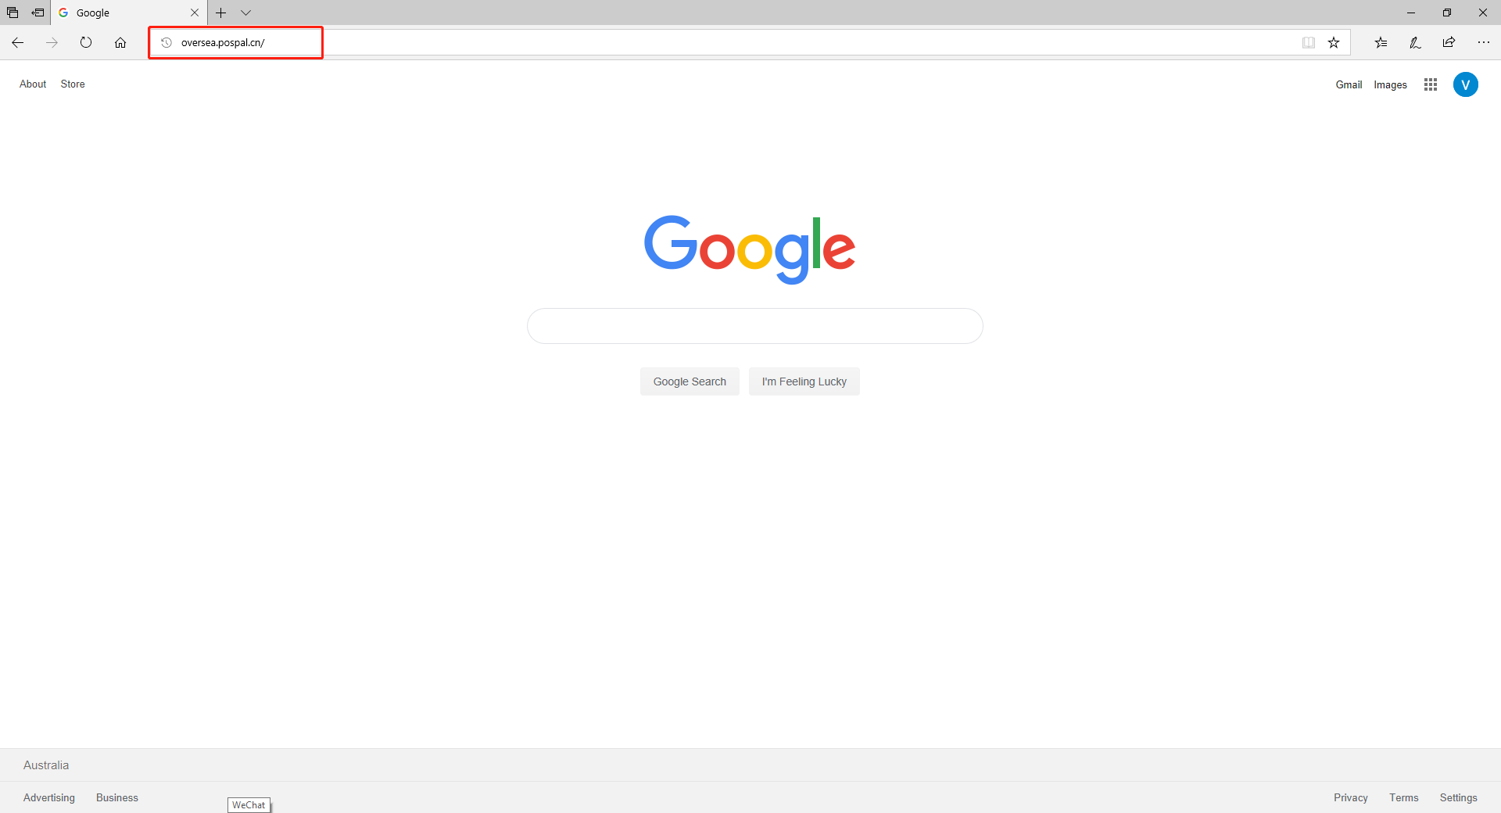Add page to favorites star
This screenshot has height=813, width=1501.
click(x=1334, y=42)
